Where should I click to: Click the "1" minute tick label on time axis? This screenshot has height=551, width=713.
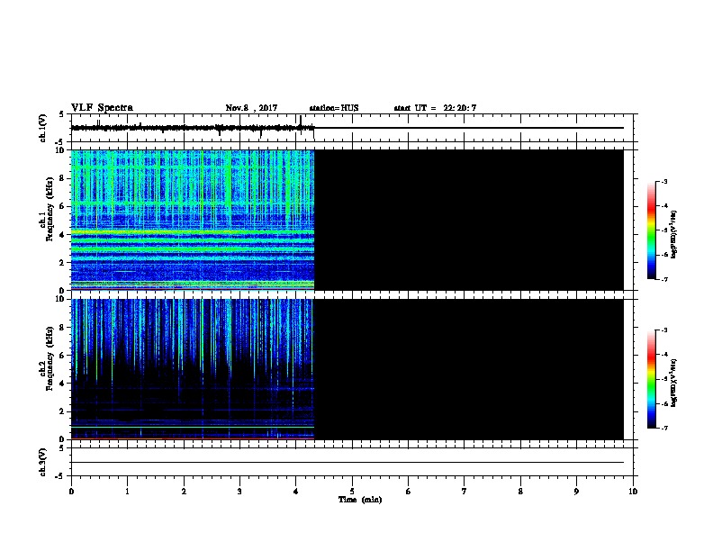(127, 492)
